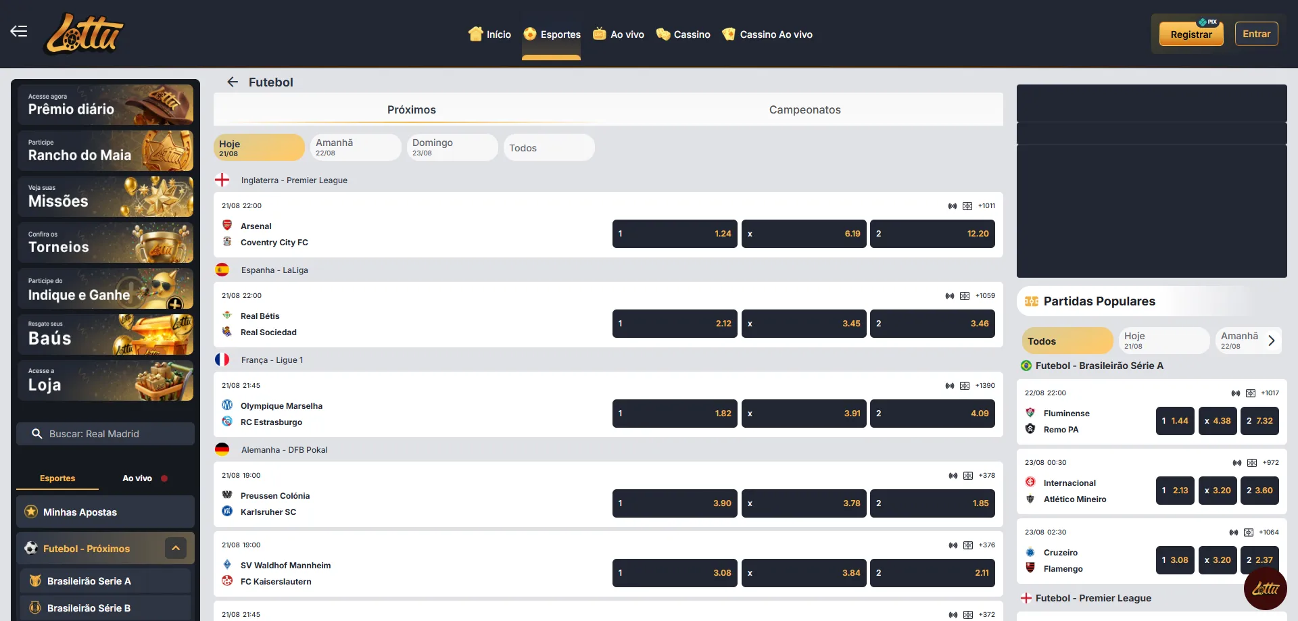Open the Rancho do Maia banner

coord(105,150)
